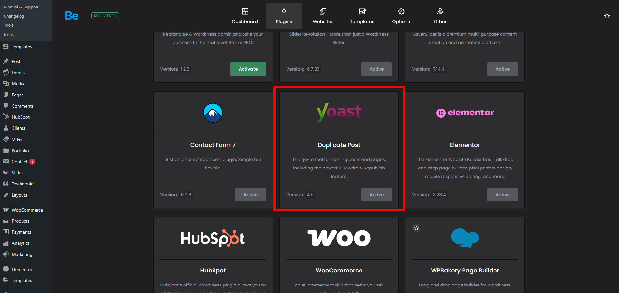Click the Yoast logo on Duplicate Post
This screenshot has height=293, width=619.
[x=339, y=112]
